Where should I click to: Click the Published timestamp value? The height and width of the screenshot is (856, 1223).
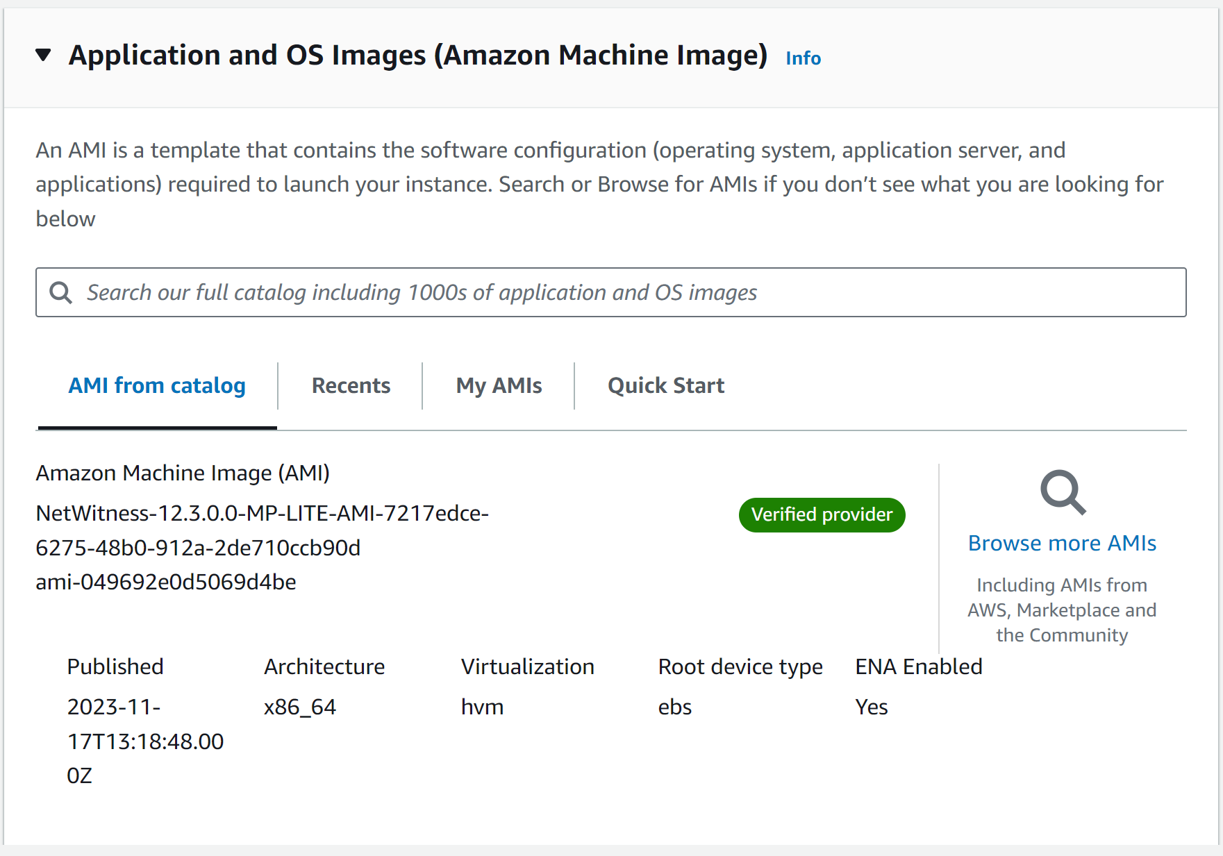145,741
